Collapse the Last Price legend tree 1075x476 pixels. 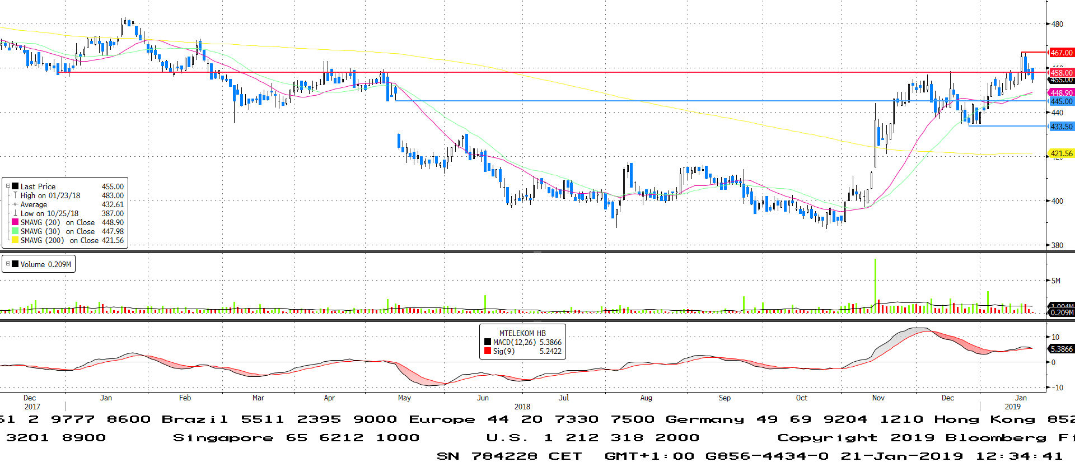click(8, 186)
